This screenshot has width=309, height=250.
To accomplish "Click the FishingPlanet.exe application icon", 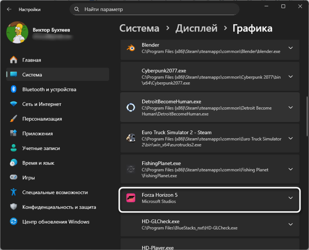I will click(x=131, y=169).
